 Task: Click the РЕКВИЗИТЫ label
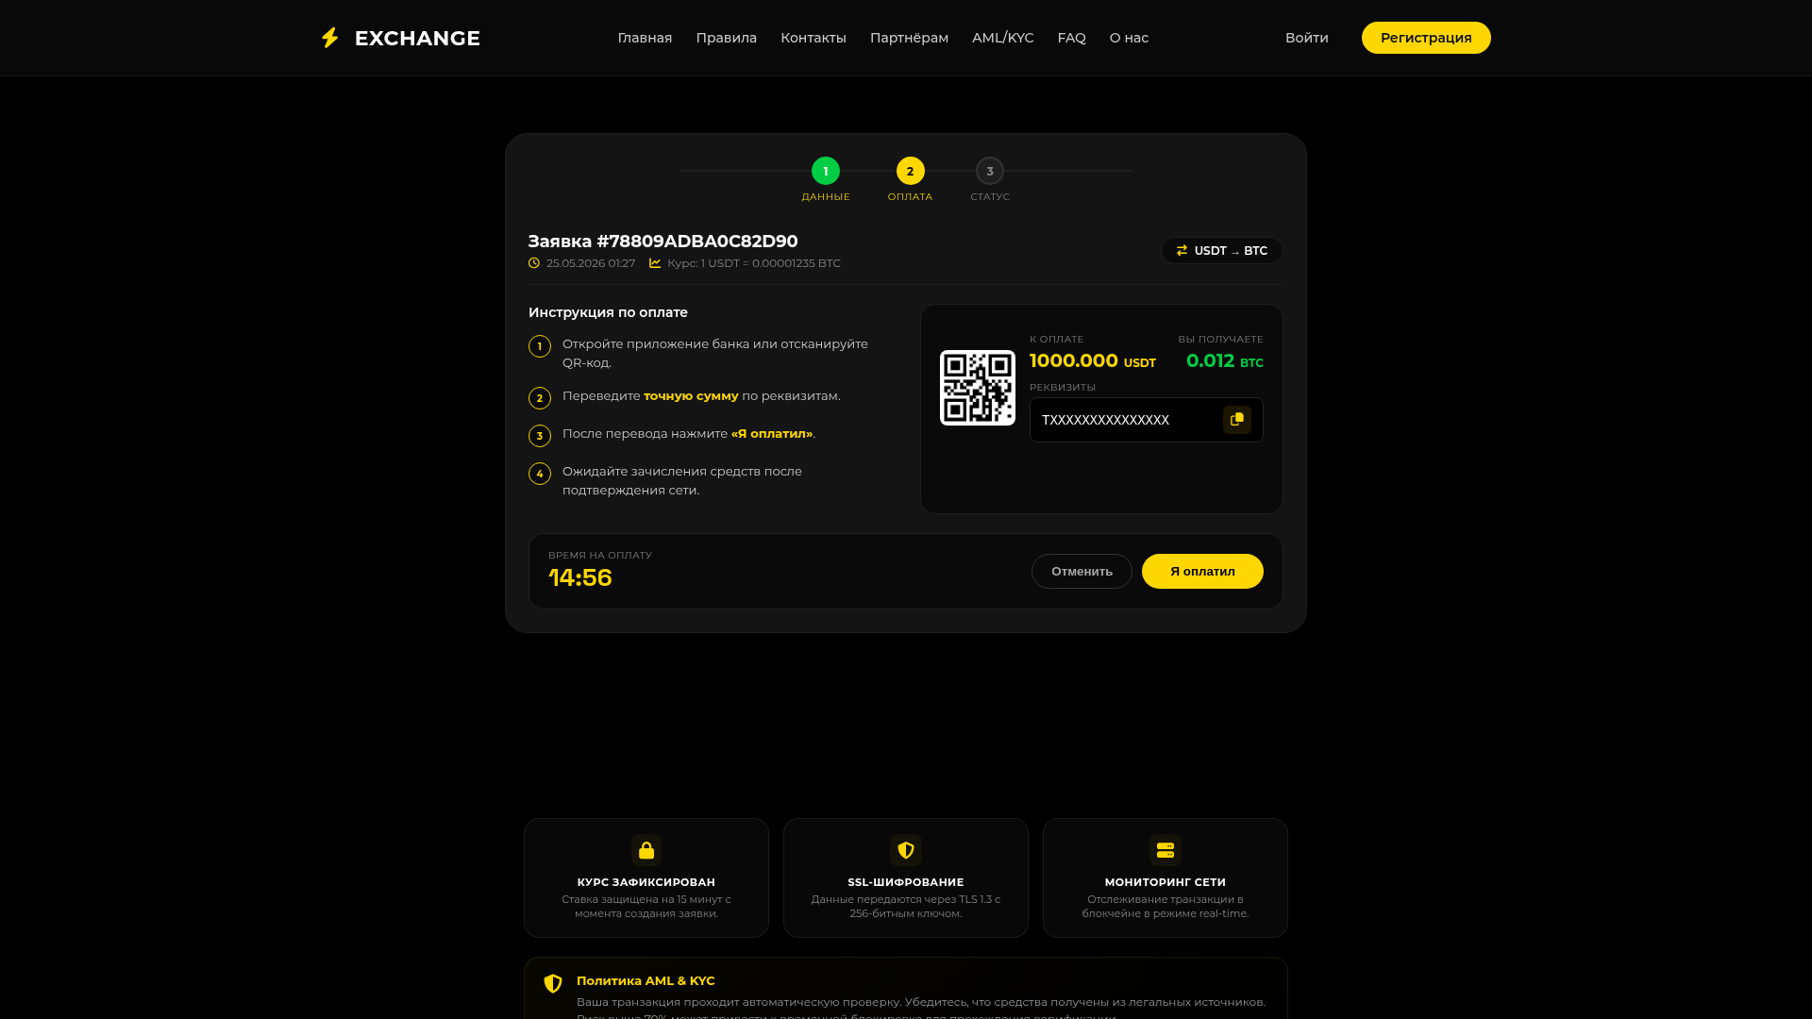click(1063, 387)
